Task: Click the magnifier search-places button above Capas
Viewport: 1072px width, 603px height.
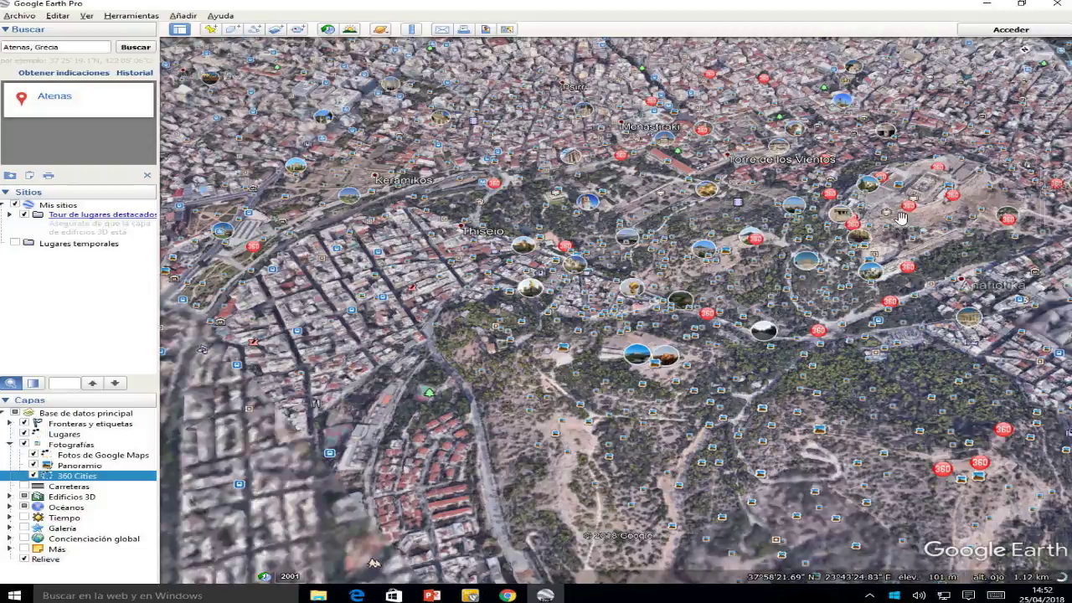Action: 11,383
